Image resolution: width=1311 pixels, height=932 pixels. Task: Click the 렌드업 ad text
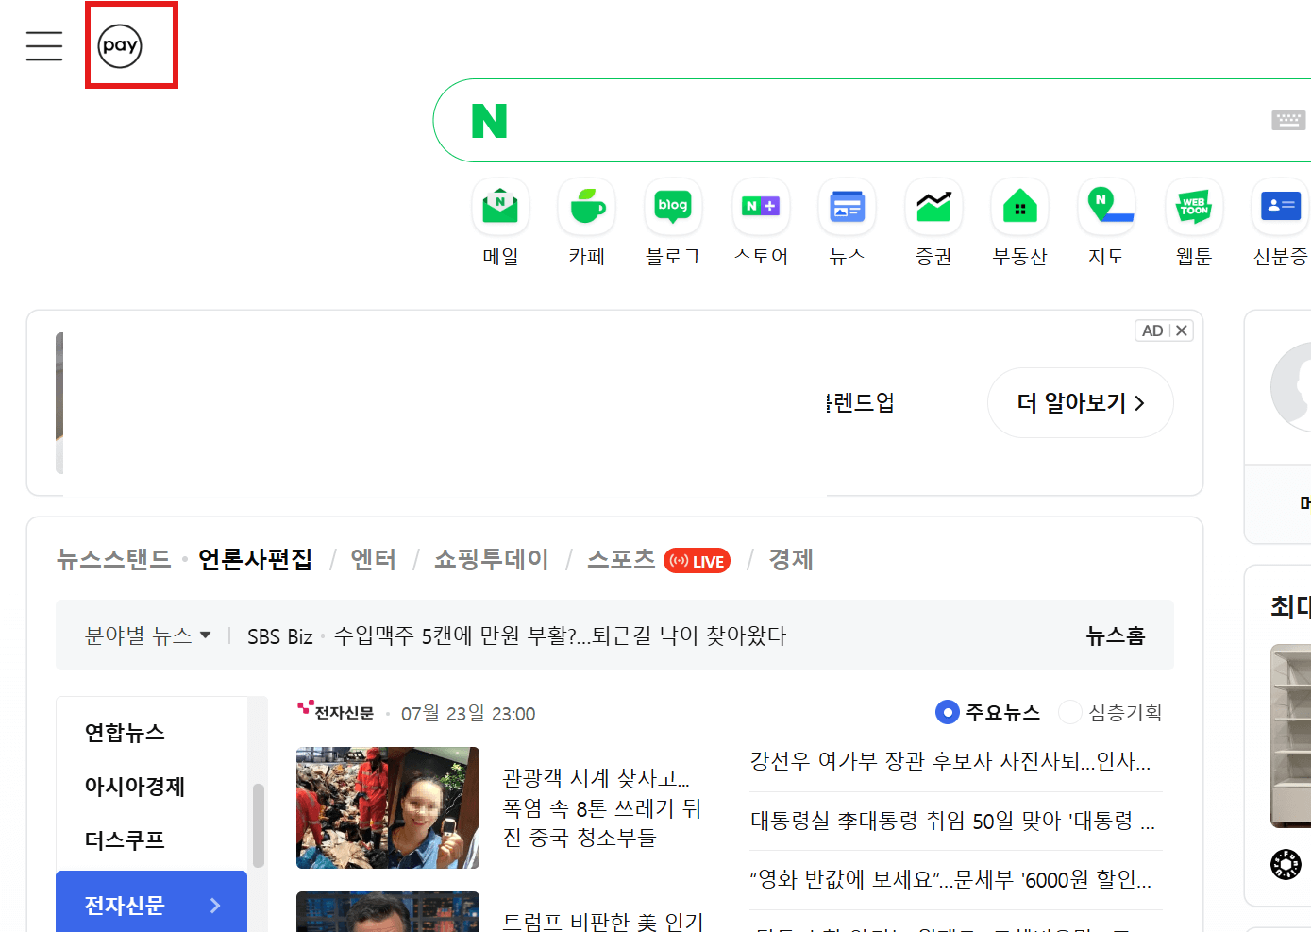pyautogui.click(x=861, y=403)
